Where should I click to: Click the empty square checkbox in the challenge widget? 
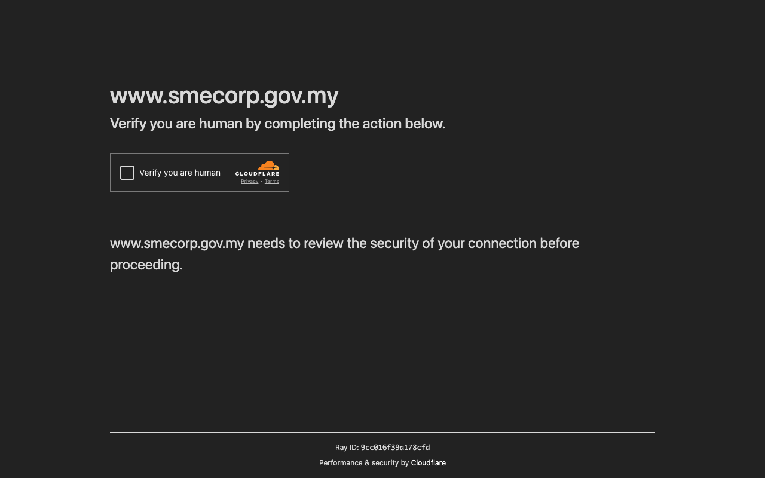[127, 172]
